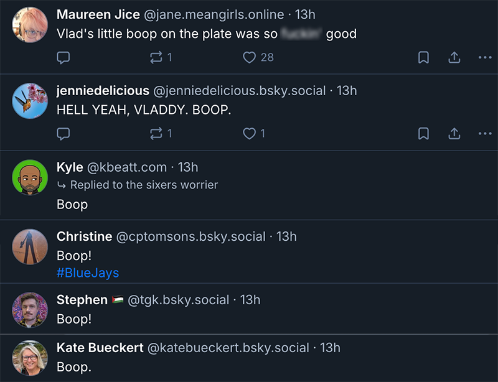Image resolution: width=498 pixels, height=382 pixels.
Task: Click Maureen Jice's avatar picture
Action: [30, 25]
